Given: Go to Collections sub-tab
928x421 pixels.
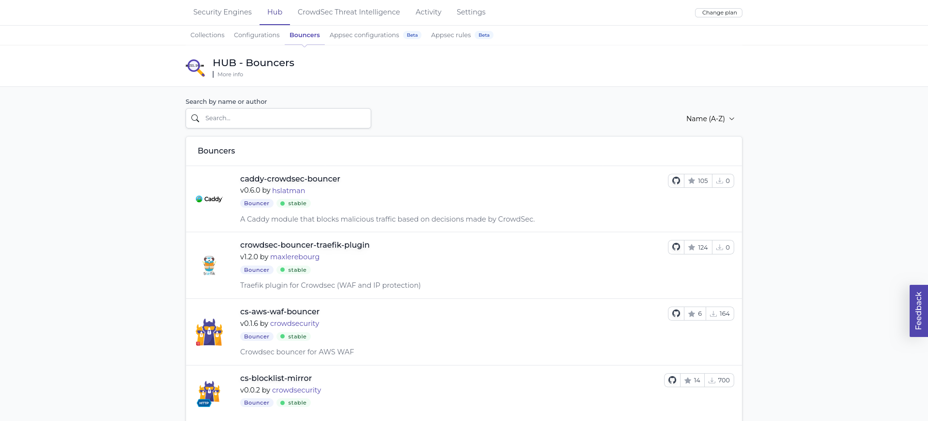Looking at the screenshot, I should (x=207, y=35).
